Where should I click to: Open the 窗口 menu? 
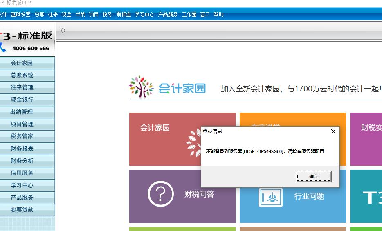click(205, 15)
